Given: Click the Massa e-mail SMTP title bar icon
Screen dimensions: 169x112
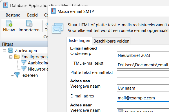Looking at the screenshot, I should (53, 11).
